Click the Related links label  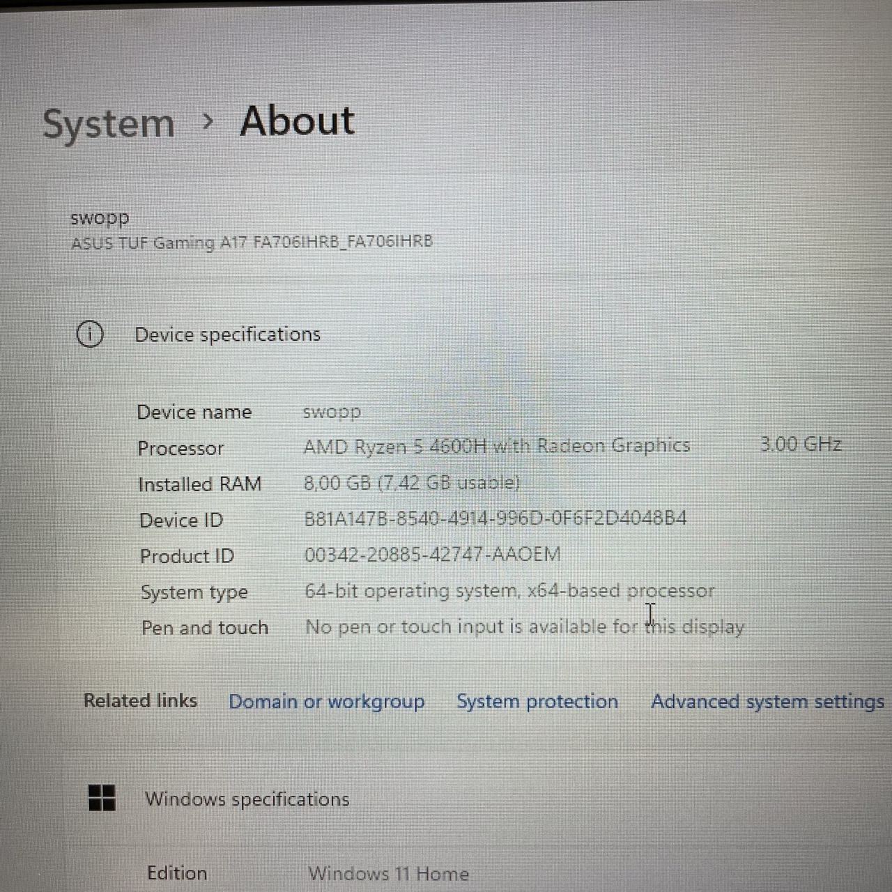point(140,700)
